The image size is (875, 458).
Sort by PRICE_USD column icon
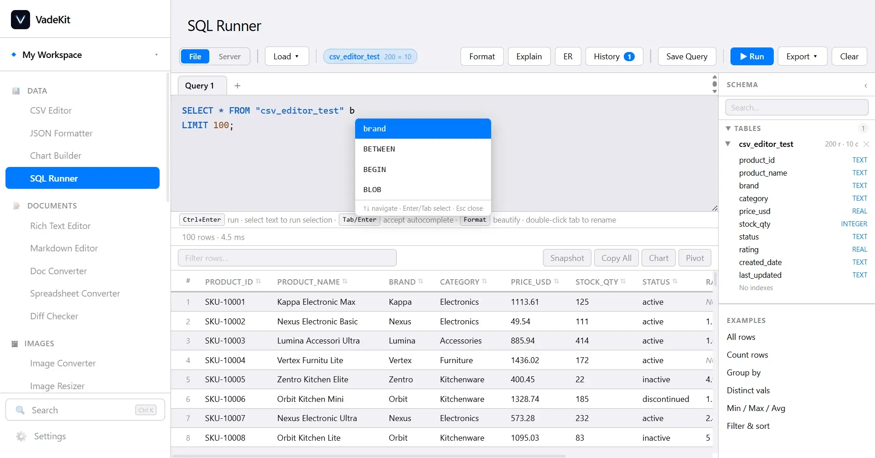(557, 281)
